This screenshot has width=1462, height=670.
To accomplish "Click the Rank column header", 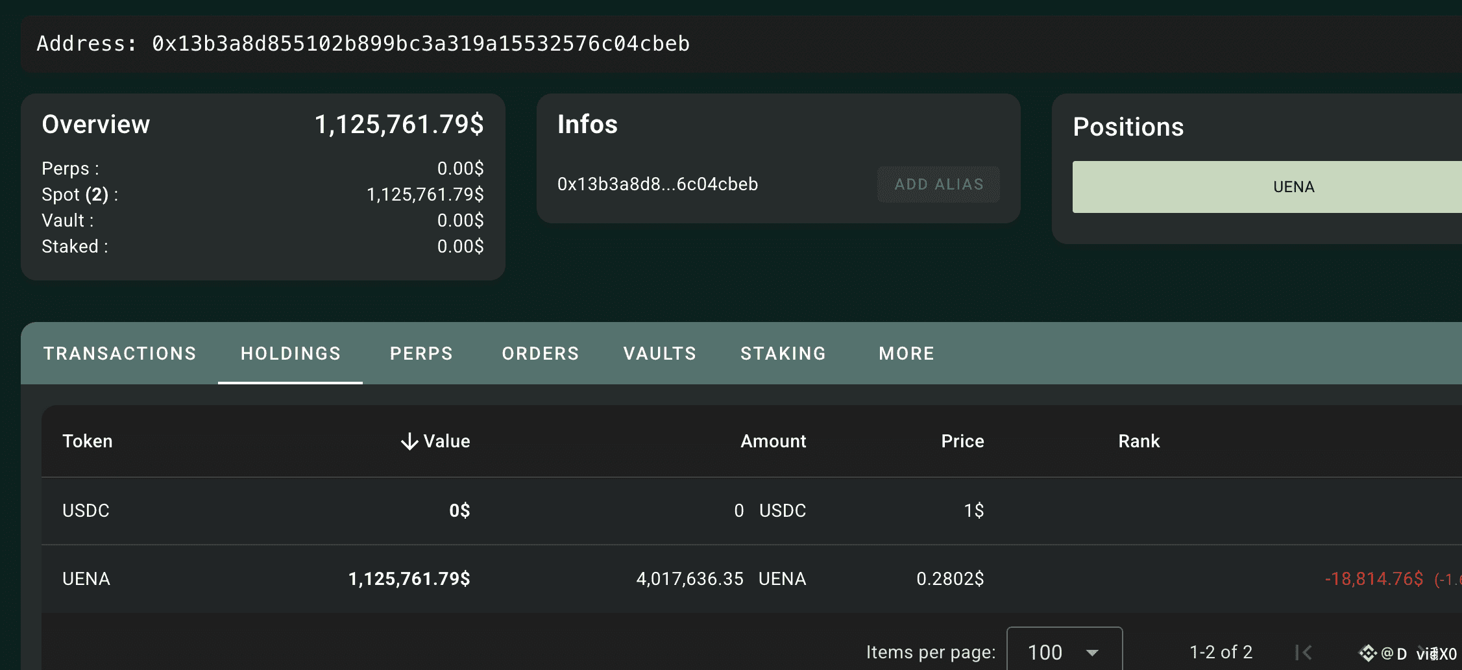I will coord(1139,441).
